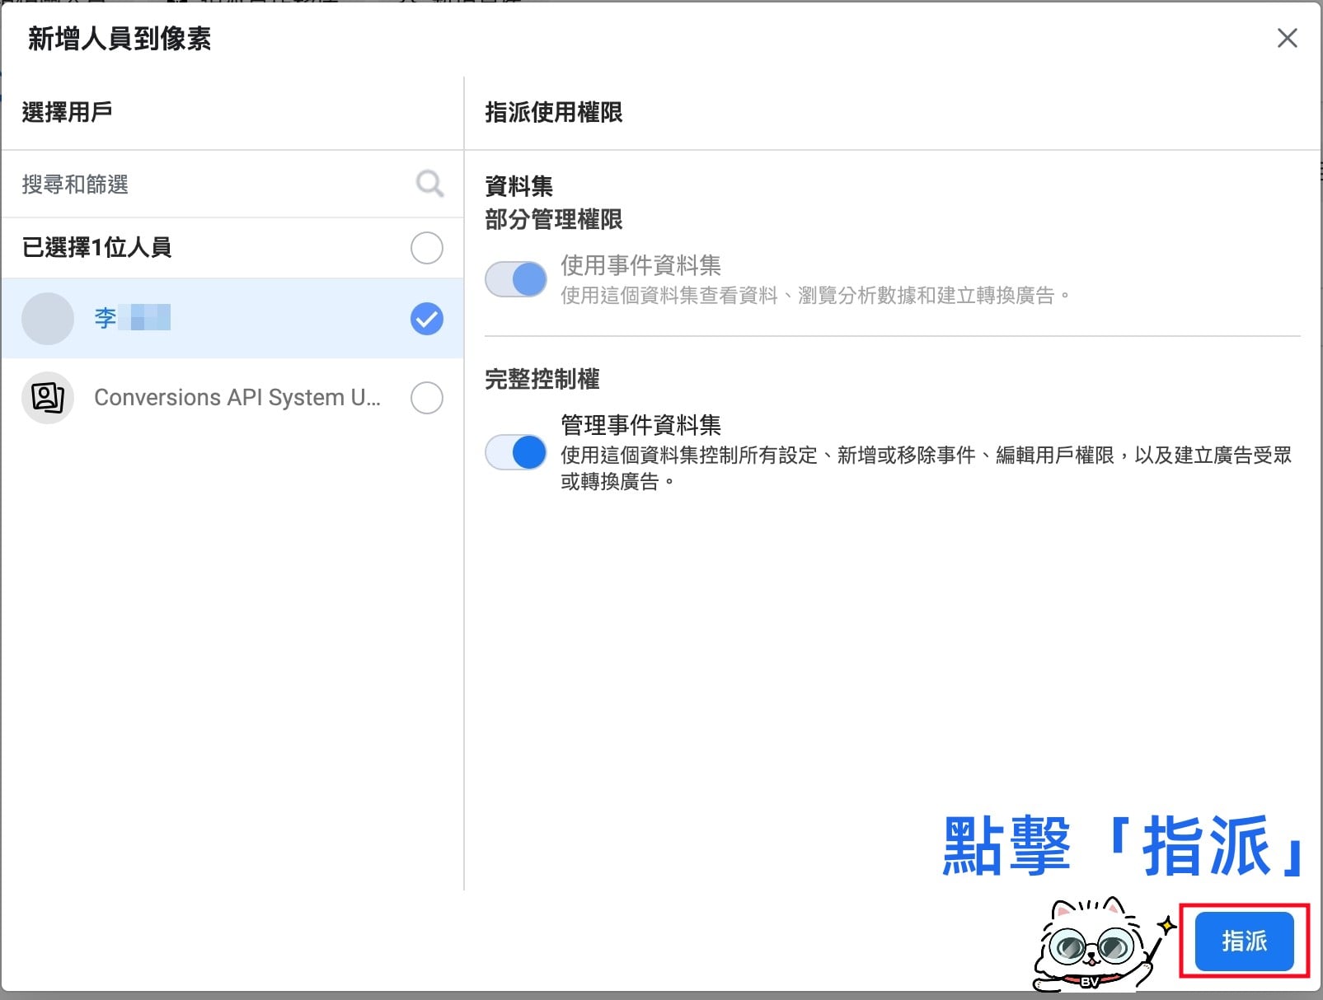This screenshot has width=1323, height=1000.
Task: Click the description starting 使用這個資料集控制所有設定
Action: click(926, 468)
